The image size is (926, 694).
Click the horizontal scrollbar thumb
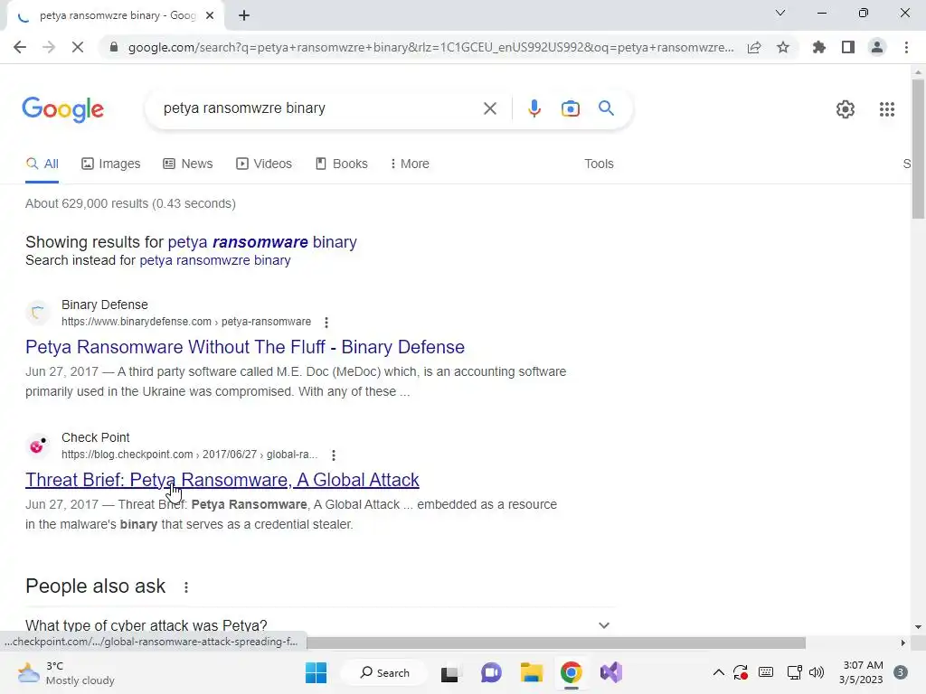pyautogui.click(x=556, y=642)
